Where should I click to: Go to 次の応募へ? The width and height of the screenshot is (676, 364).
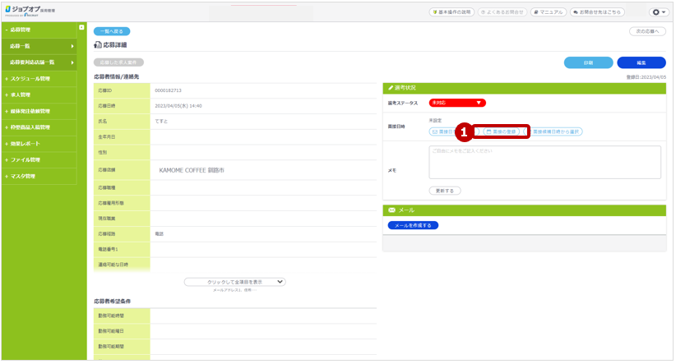click(647, 31)
